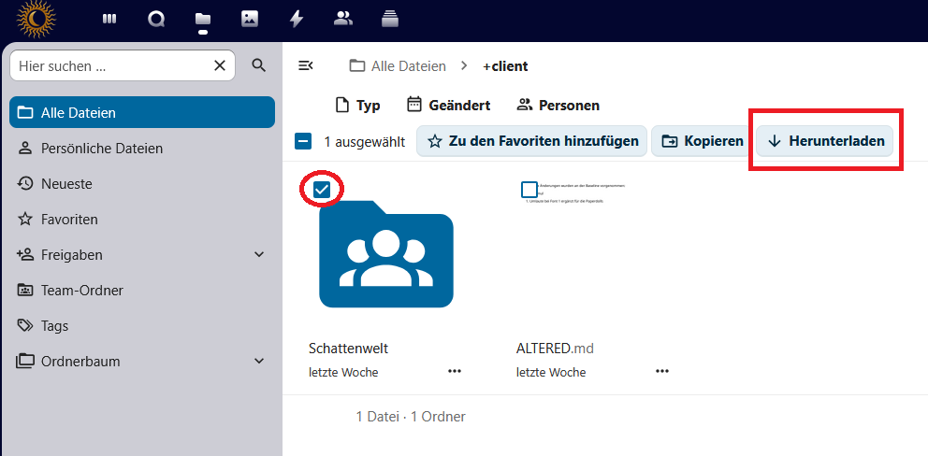The width and height of the screenshot is (928, 456).
Task: Expand the Freigaben section chevron
Action: point(259,255)
